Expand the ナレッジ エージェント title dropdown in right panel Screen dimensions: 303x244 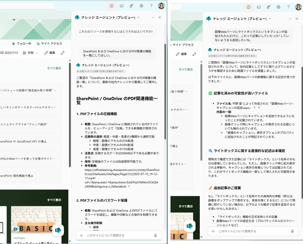point(270,19)
